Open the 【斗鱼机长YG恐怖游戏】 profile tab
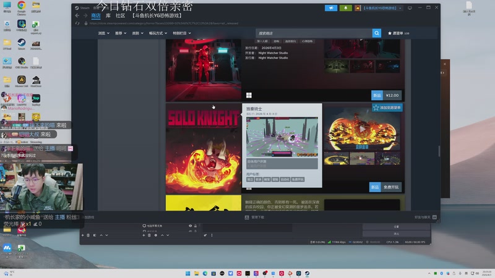This screenshot has height=278, width=495. pyautogui.click(x=157, y=16)
